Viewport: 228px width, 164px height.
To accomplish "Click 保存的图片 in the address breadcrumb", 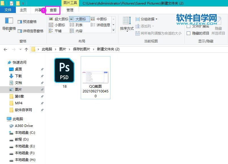I will (x=81, y=49).
